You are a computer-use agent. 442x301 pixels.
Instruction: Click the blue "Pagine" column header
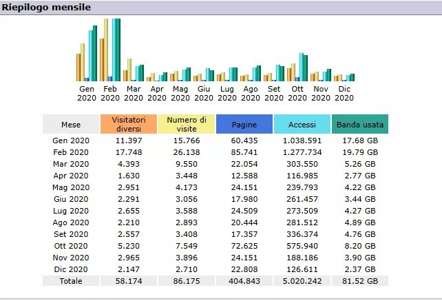[x=244, y=125]
